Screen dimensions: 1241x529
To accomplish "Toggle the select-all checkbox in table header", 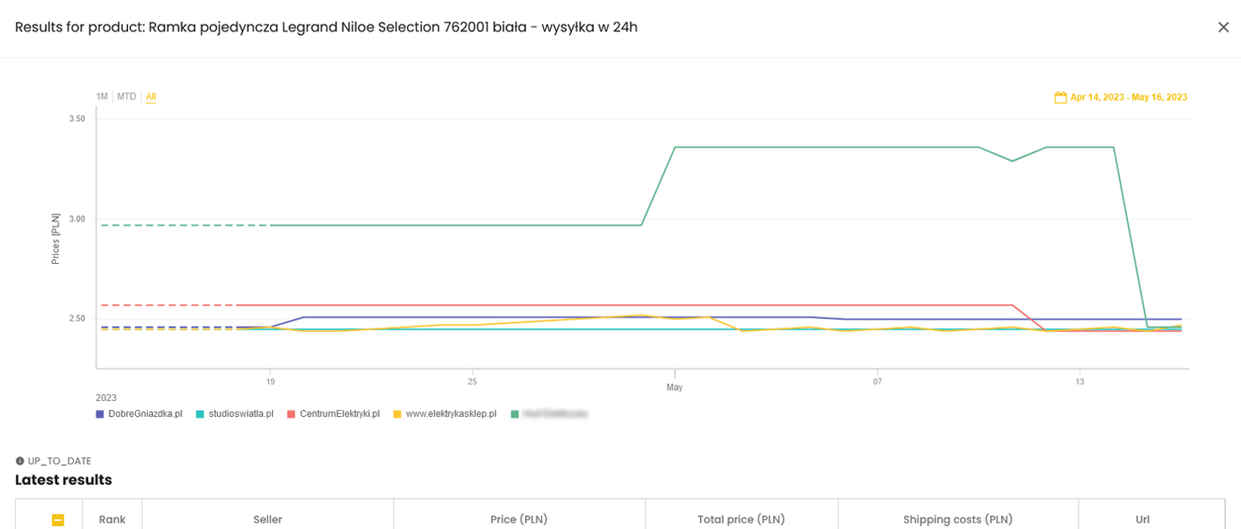I will pyautogui.click(x=58, y=520).
